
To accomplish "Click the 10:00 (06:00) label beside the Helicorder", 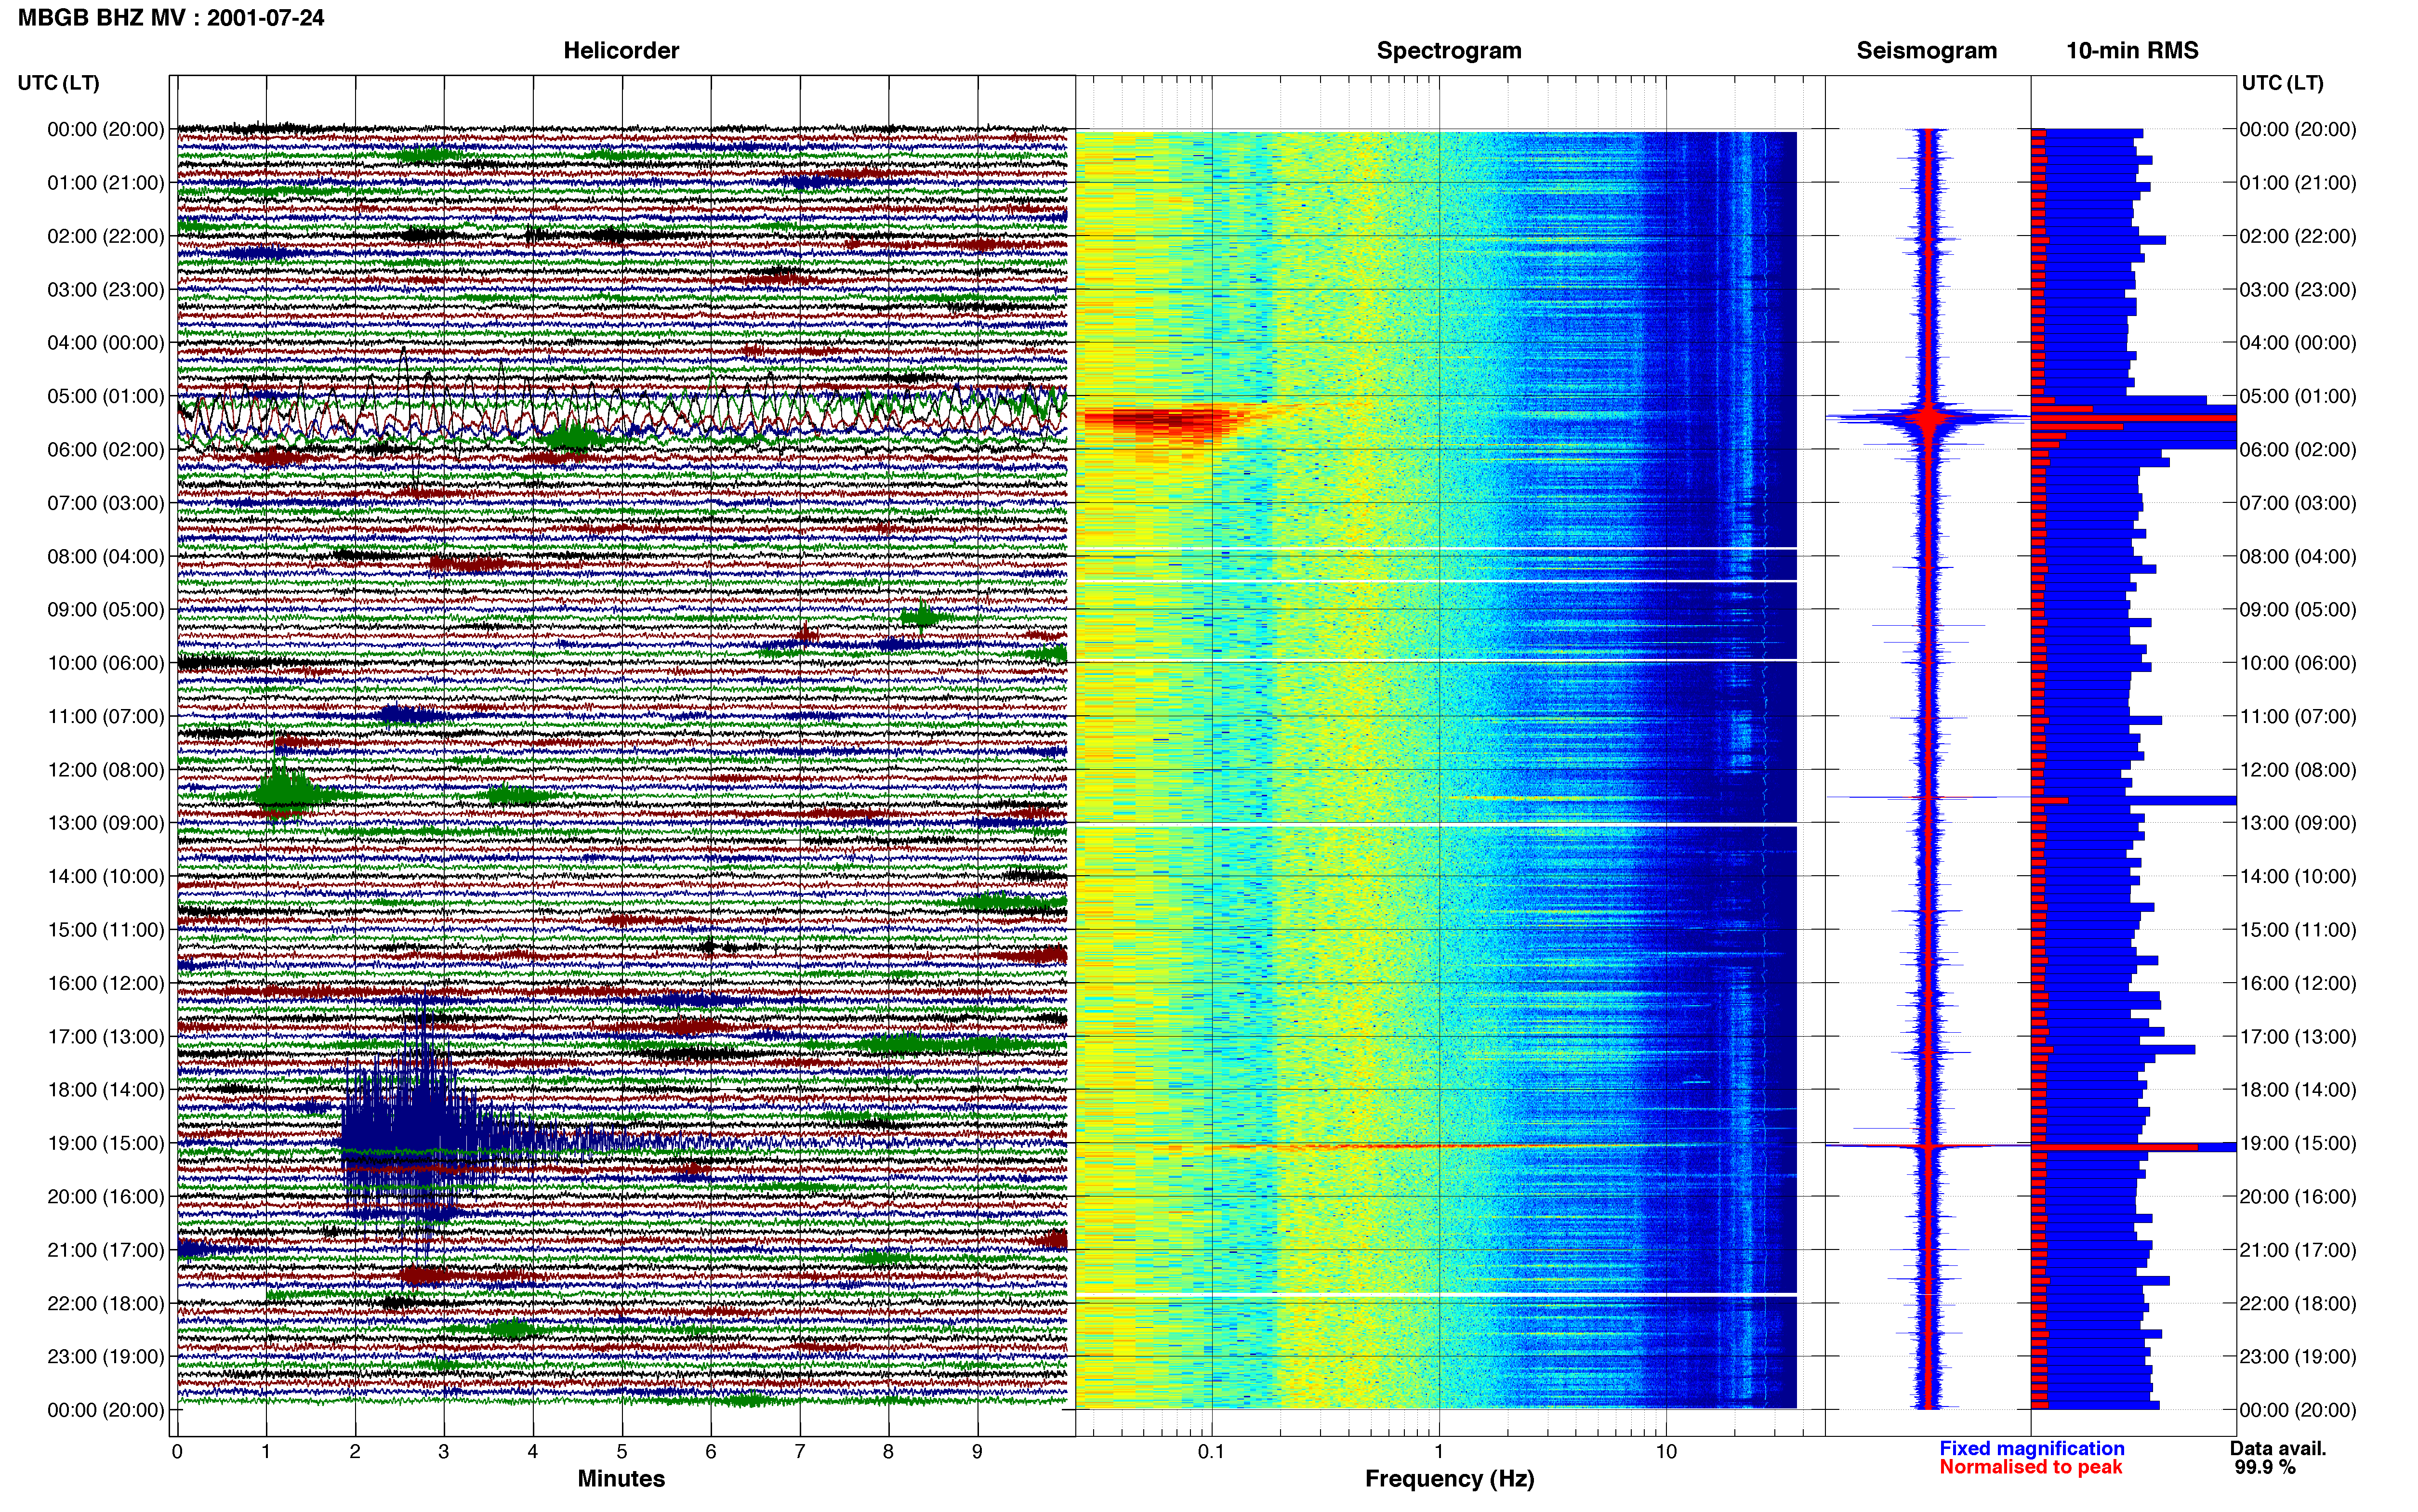I will click(x=106, y=663).
